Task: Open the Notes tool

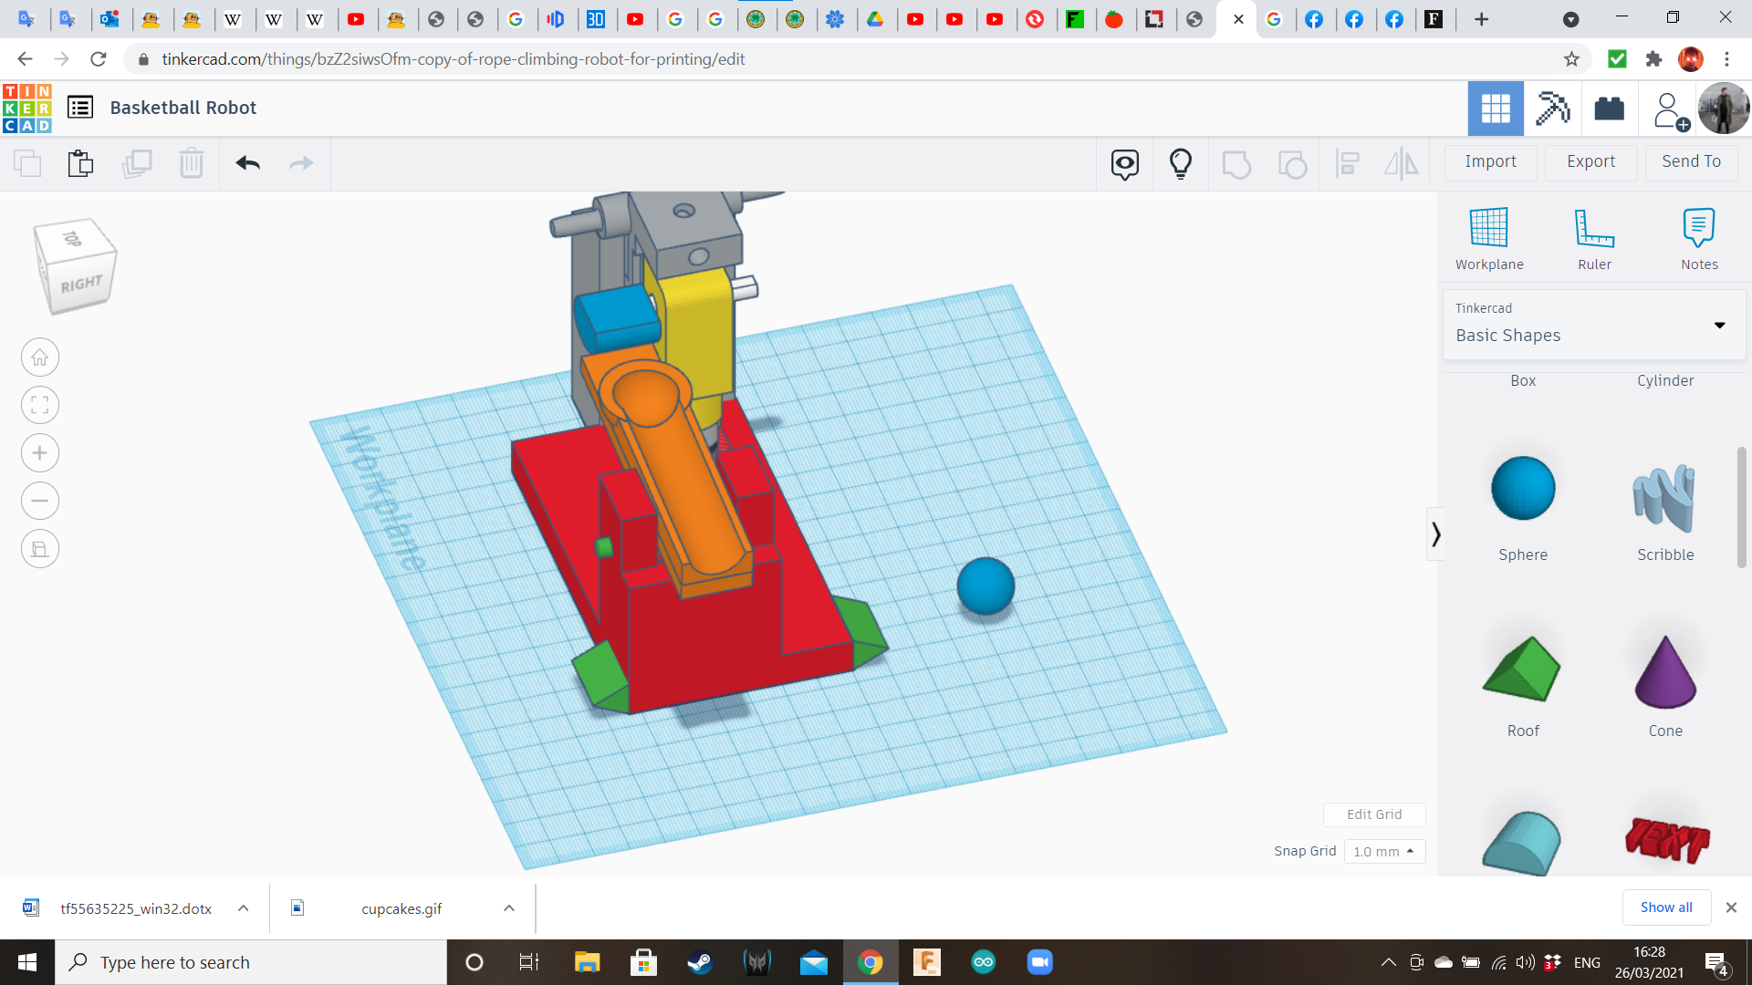Action: point(1699,235)
